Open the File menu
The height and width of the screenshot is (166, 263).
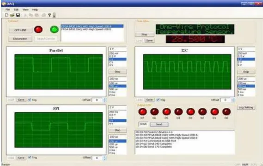pyautogui.click(x=7, y=10)
